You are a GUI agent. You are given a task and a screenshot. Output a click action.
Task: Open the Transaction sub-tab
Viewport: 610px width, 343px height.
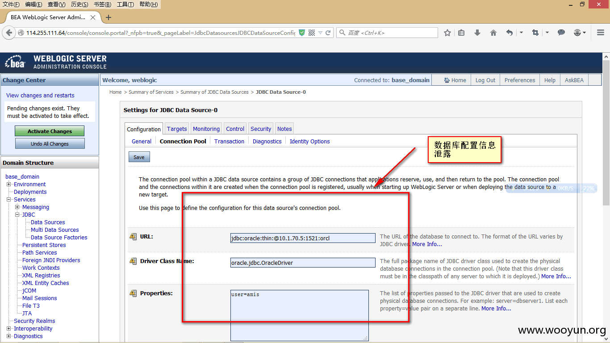click(x=229, y=141)
